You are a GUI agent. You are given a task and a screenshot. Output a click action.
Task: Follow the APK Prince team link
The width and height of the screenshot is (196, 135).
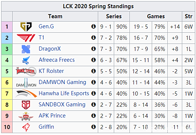[x=52, y=116]
